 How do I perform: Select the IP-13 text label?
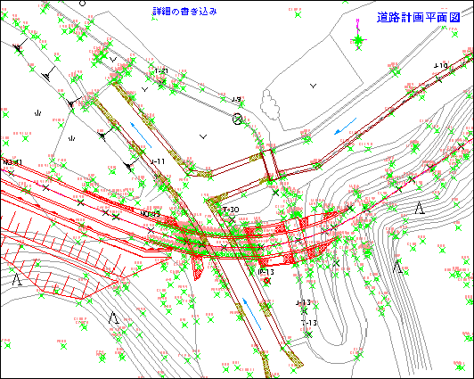266,272
